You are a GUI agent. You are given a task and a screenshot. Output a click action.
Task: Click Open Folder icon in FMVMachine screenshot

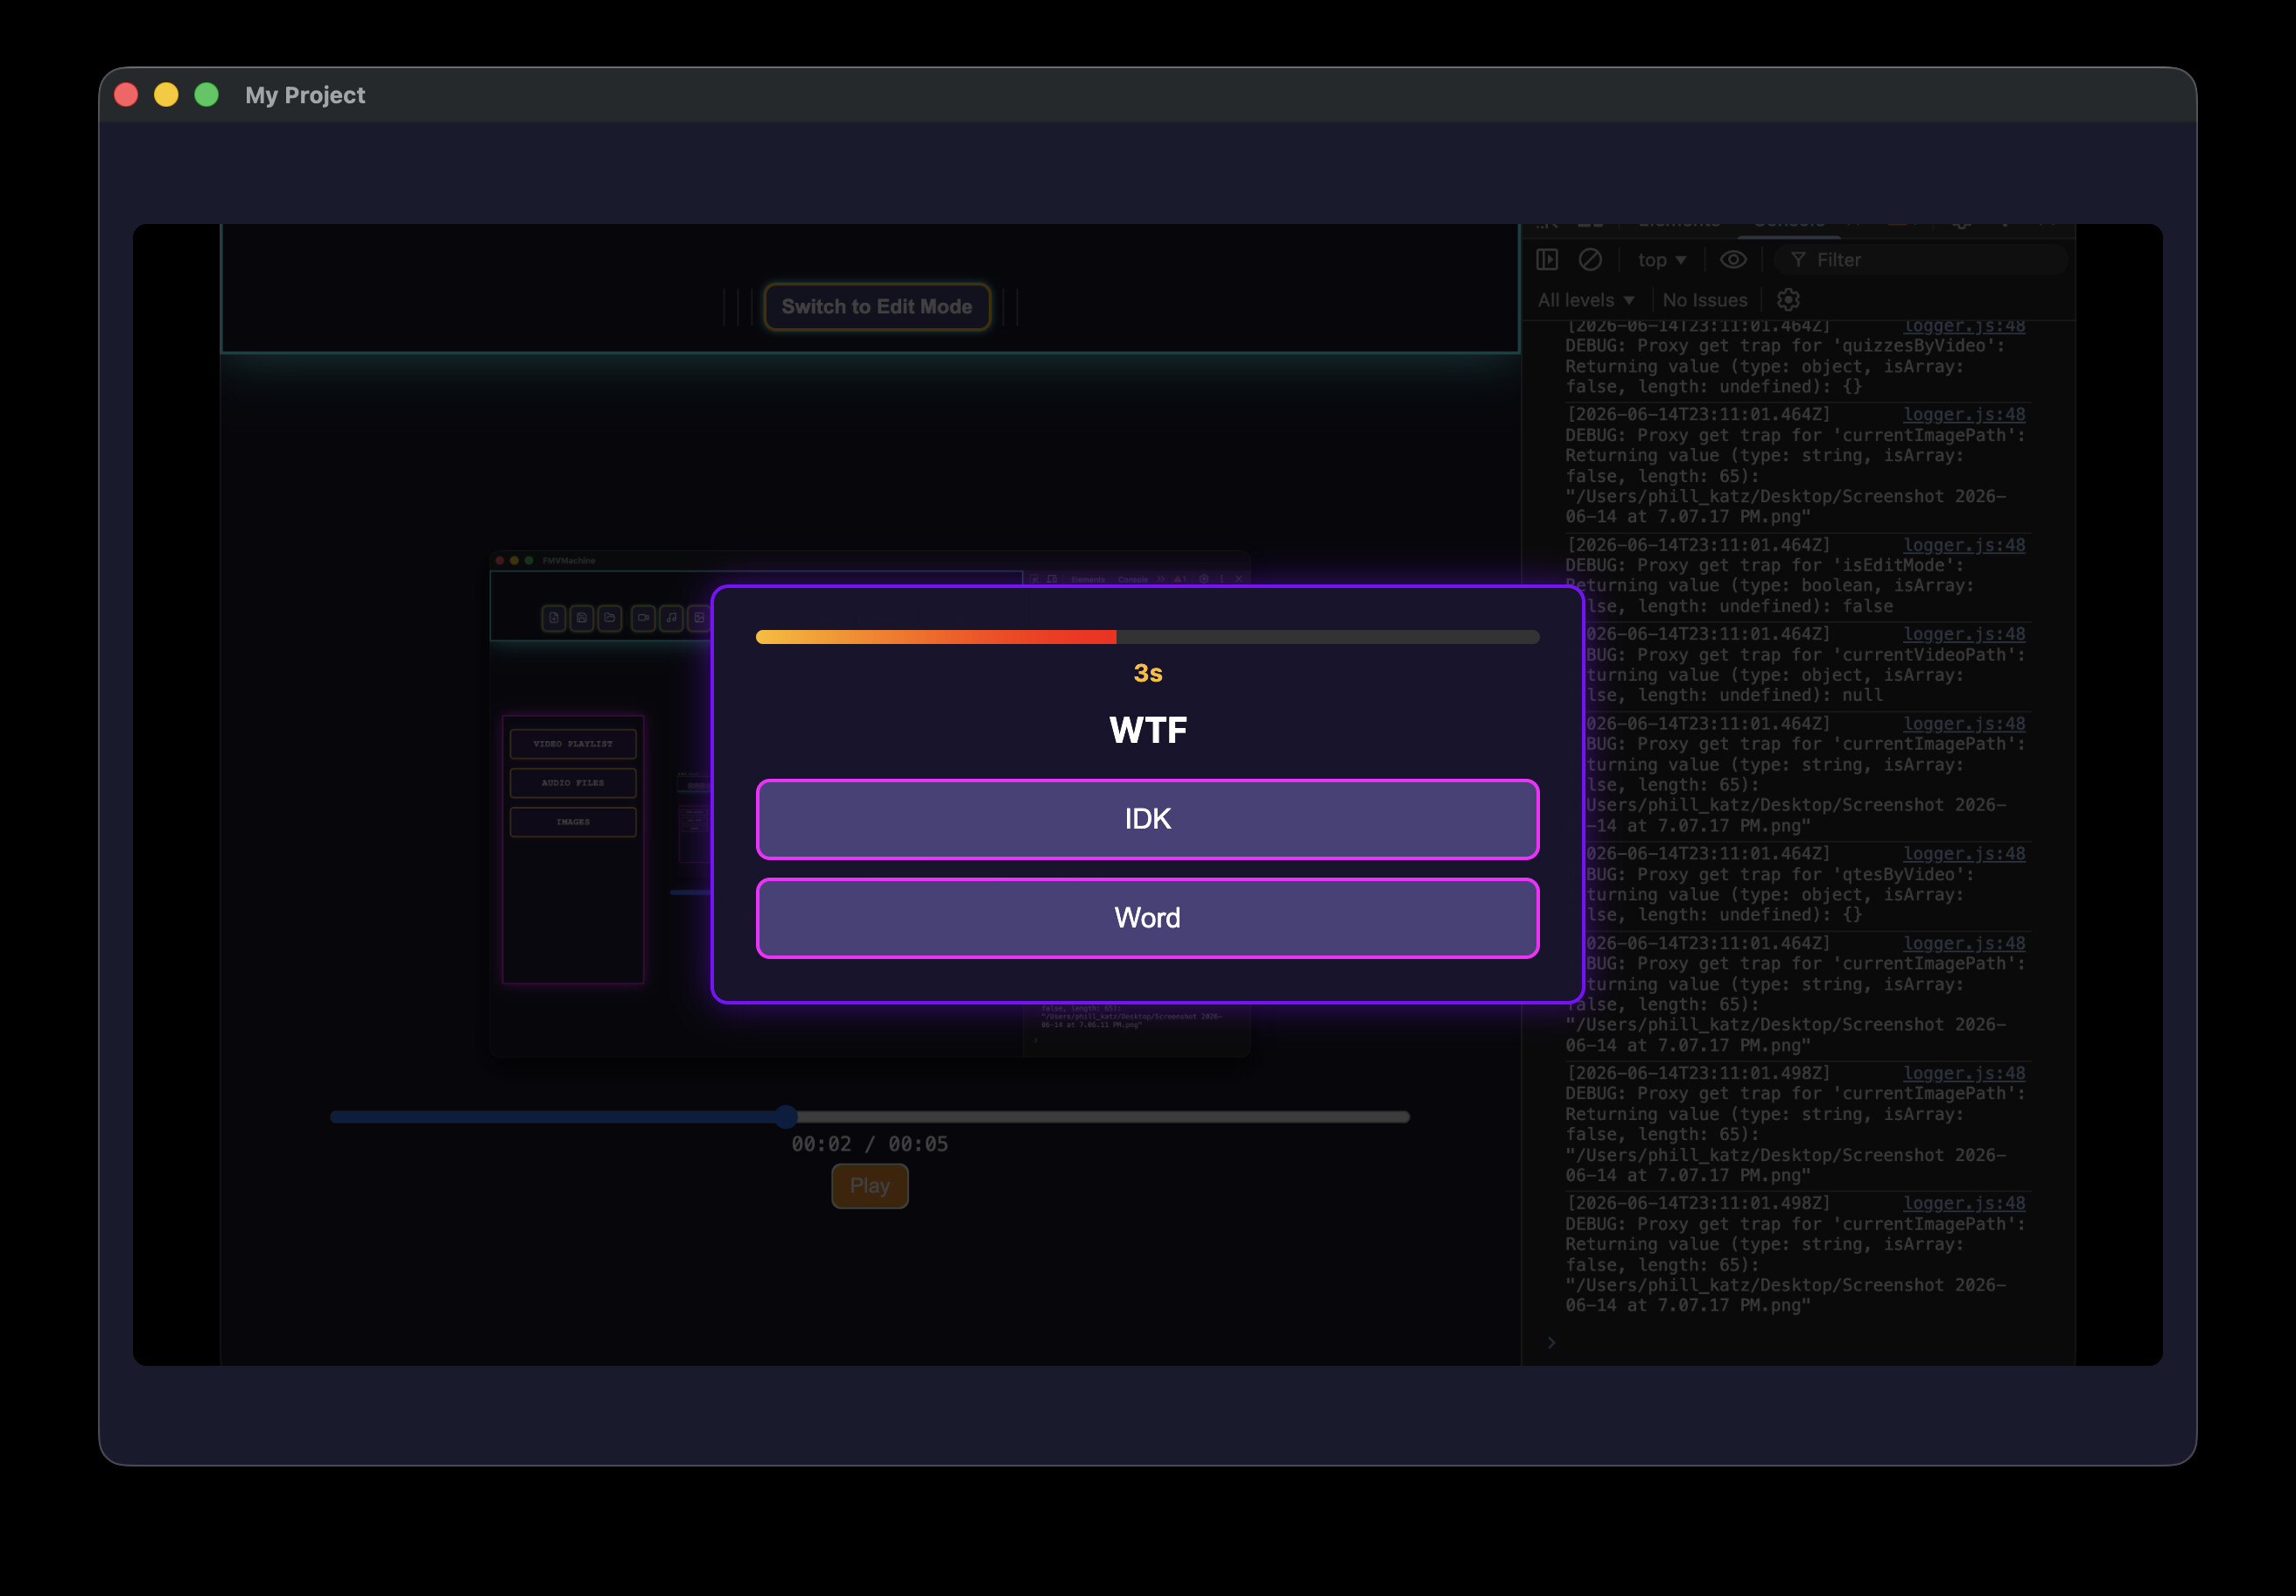610,618
